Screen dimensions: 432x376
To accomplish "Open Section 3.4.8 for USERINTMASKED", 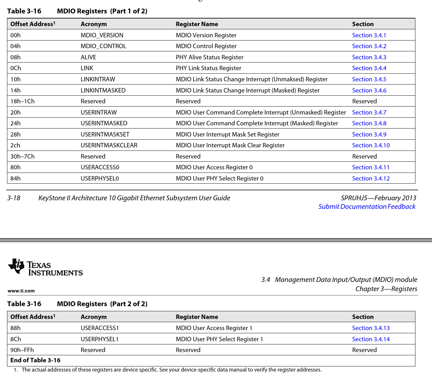I will 369,123.
